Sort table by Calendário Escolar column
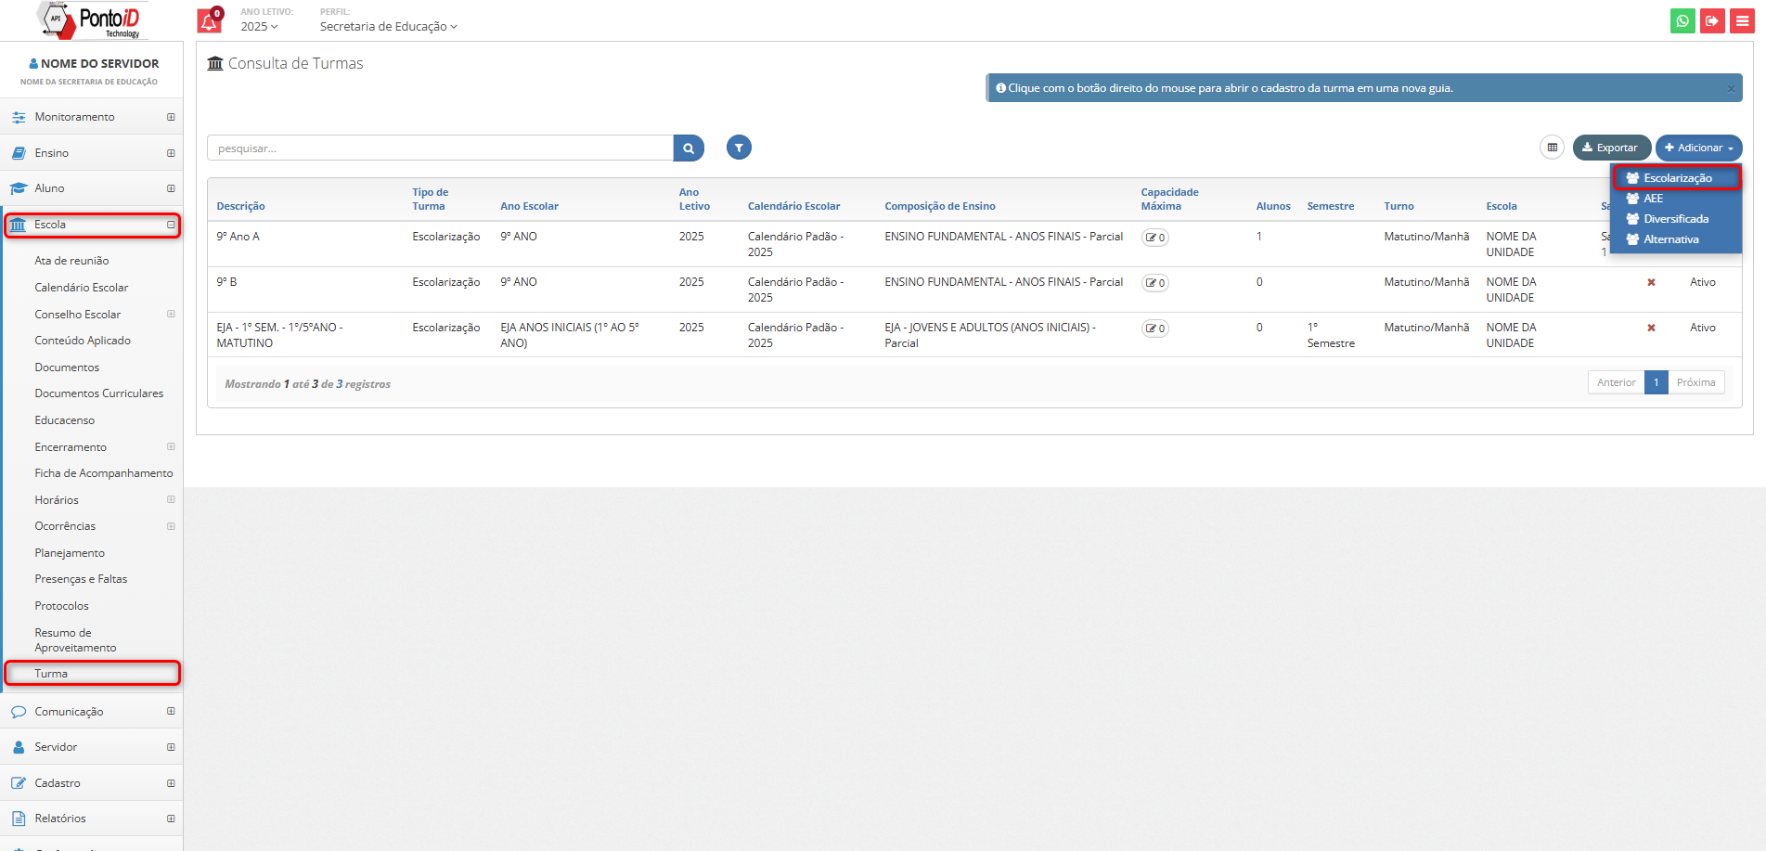 (793, 206)
